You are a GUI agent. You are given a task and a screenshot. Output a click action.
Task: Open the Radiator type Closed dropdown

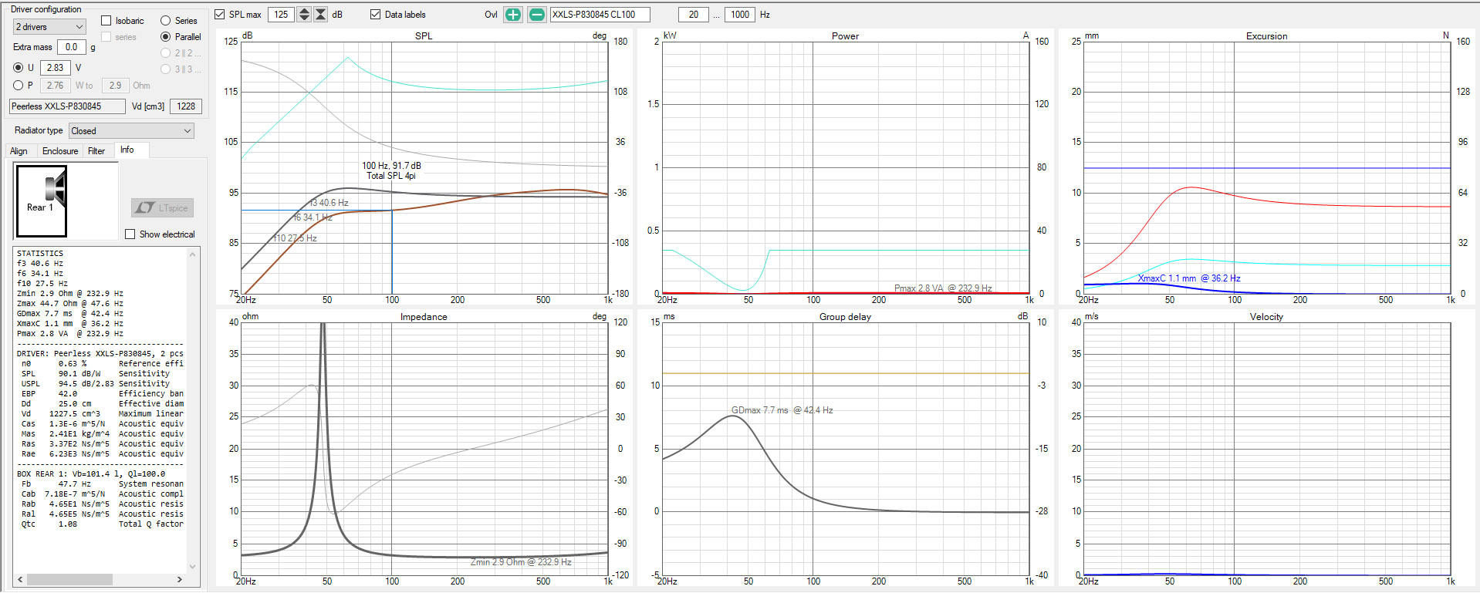(131, 131)
